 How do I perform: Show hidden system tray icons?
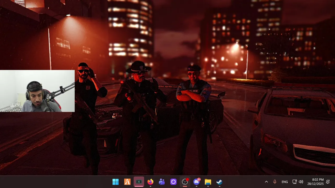pyautogui.click(x=266, y=182)
